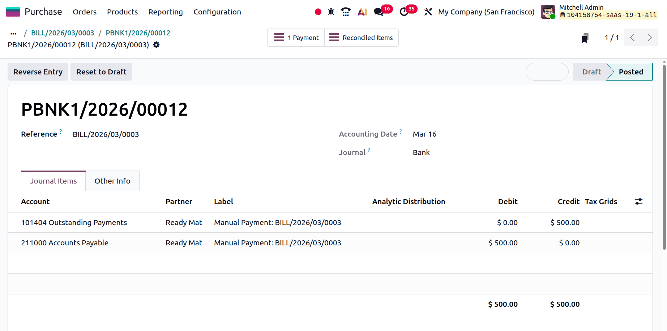Launch the AI assistant icon

click(362, 12)
